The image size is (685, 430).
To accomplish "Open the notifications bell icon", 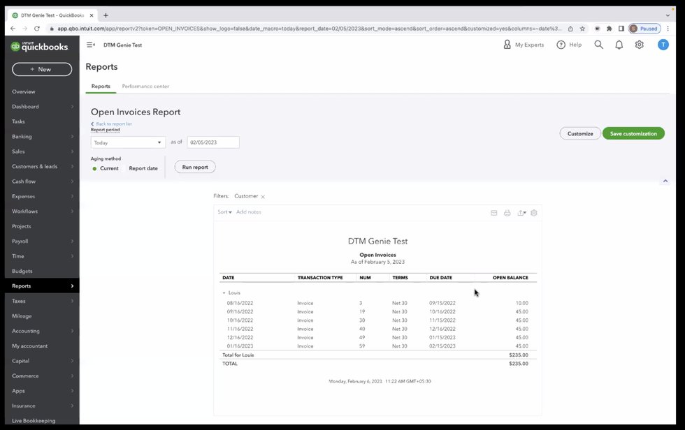I will [x=619, y=45].
